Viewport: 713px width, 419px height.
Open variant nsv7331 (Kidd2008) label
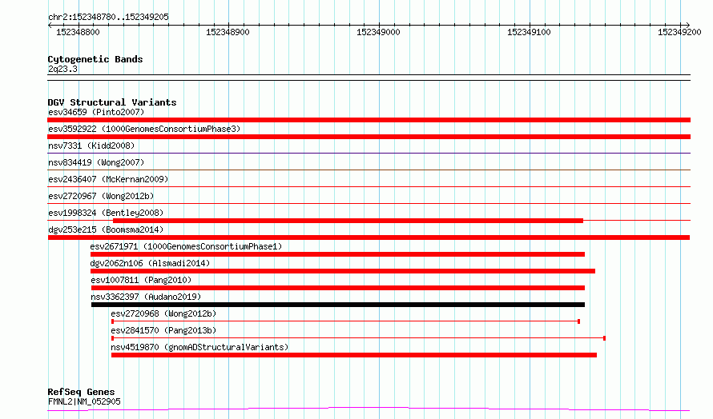[x=91, y=146]
